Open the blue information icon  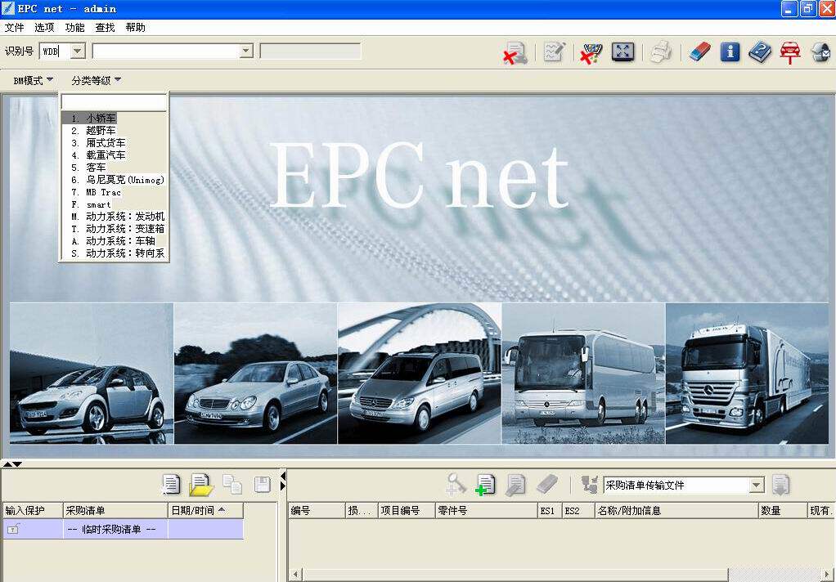point(730,51)
